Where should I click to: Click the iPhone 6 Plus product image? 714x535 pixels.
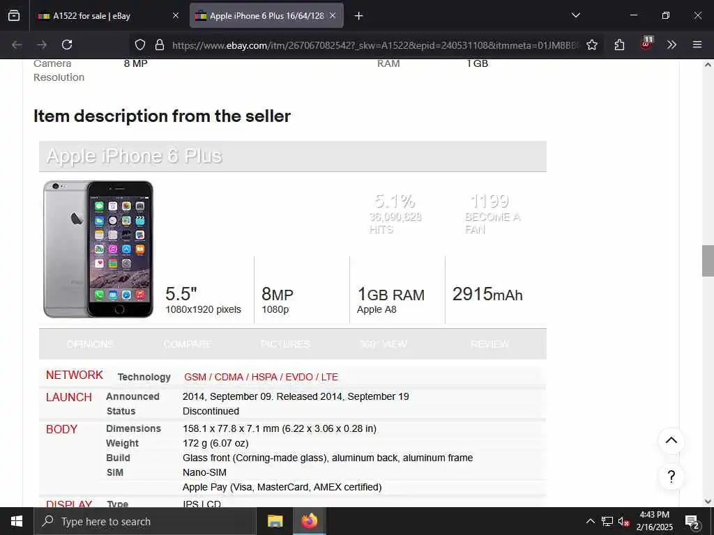(x=98, y=249)
